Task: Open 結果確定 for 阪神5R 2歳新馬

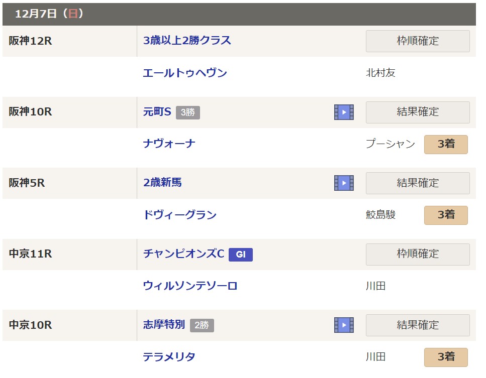Action: [417, 183]
